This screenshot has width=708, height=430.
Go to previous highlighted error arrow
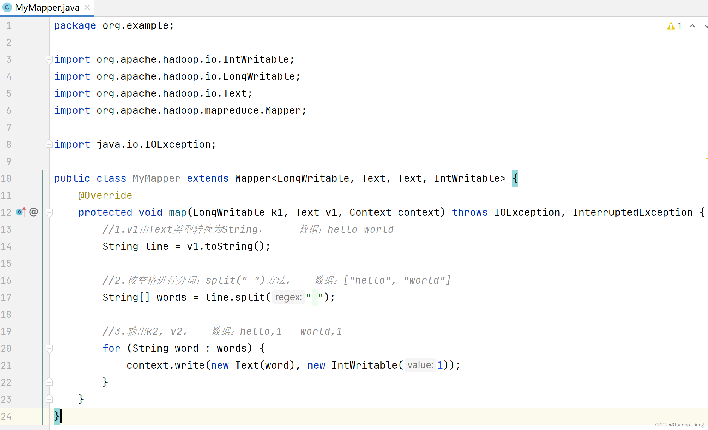tap(692, 26)
